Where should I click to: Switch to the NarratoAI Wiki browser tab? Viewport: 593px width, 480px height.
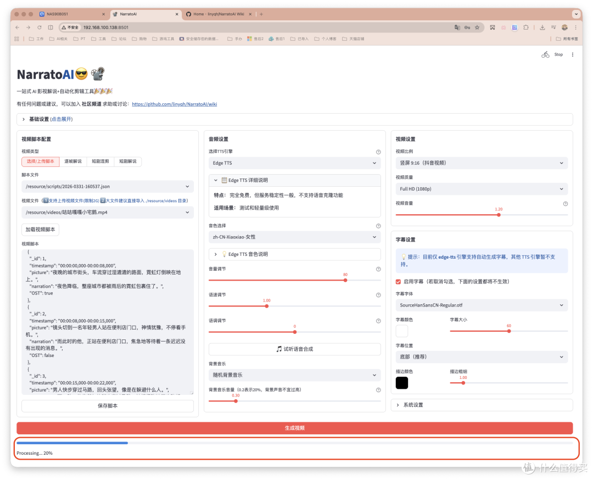pos(218,14)
